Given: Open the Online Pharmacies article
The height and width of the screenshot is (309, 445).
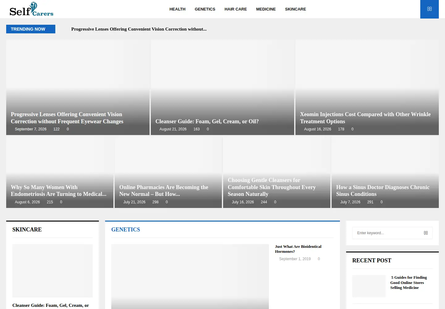Looking at the screenshot, I should [x=164, y=191].
